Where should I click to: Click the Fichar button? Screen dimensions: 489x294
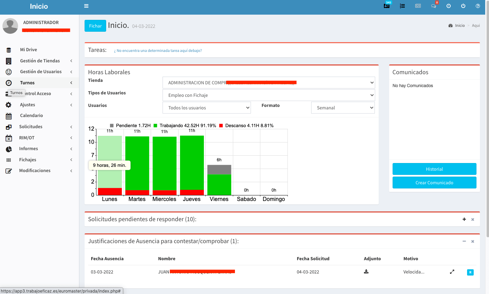(95, 26)
